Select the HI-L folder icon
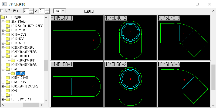This screenshot has height=108, width=216. click(x=8, y=91)
